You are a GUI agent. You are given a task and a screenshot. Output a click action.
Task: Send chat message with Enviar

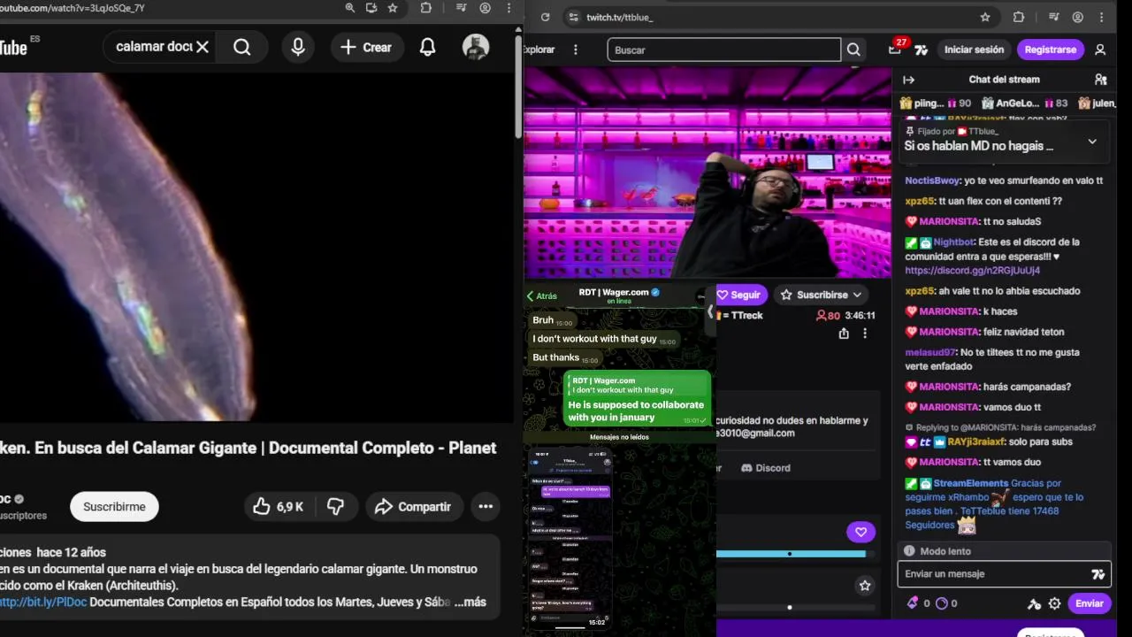[x=1089, y=603]
